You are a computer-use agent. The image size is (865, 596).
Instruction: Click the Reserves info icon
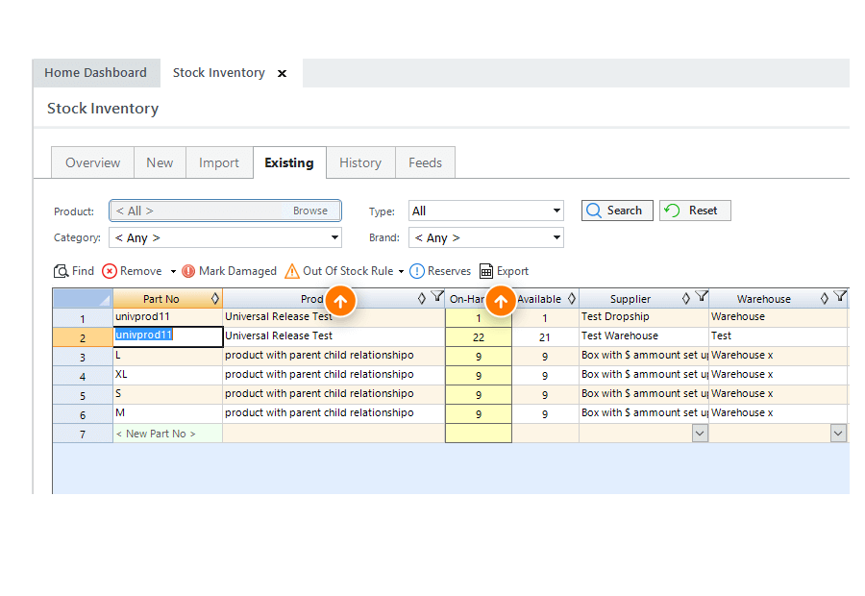point(417,271)
